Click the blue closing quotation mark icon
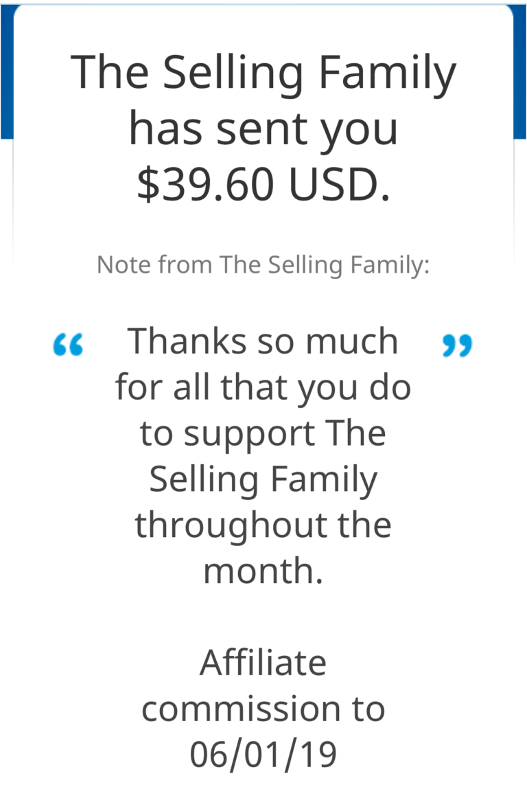This screenshot has width=527, height=798. tap(457, 345)
